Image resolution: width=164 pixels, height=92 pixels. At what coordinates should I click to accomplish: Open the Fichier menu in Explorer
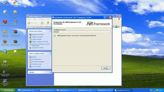[29, 19]
